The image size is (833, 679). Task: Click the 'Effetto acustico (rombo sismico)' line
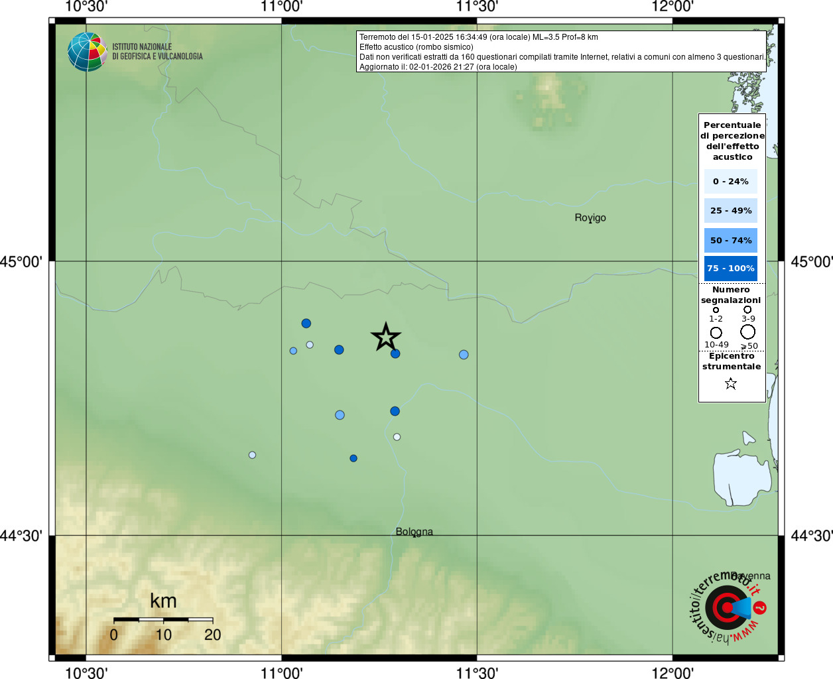tap(416, 47)
